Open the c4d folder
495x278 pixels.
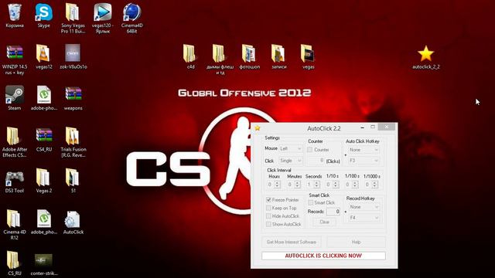coord(190,57)
